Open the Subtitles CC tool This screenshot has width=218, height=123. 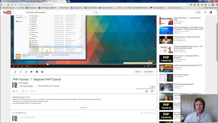42,72
